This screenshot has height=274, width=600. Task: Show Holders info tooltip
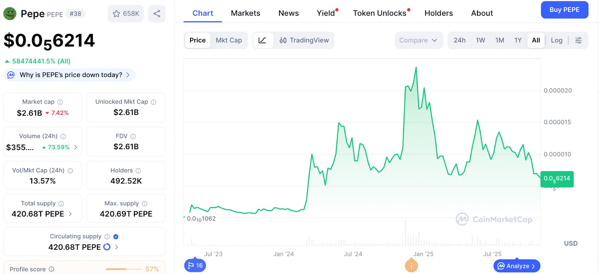(138, 171)
